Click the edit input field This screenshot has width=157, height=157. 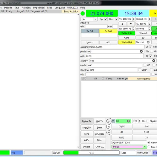coord(96,26)
